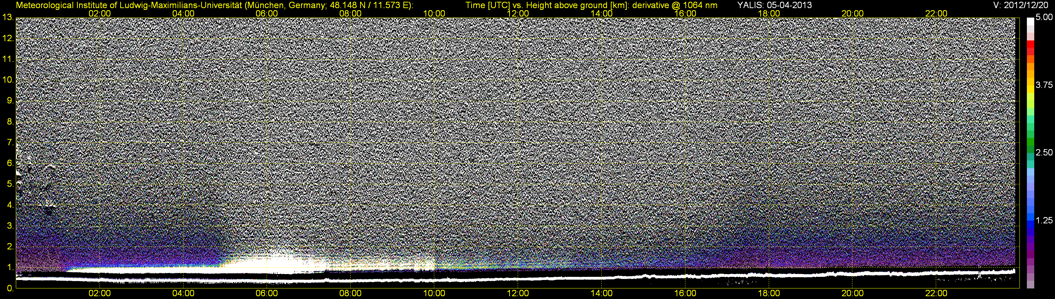Select the white top segment of the color scale
The image size is (1055, 299).
tap(1030, 22)
